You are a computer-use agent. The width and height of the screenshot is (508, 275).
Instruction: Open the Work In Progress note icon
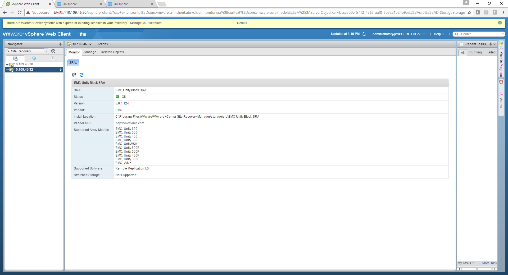click(x=501, y=44)
